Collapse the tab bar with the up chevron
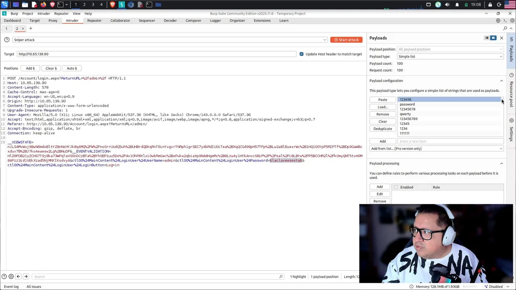This screenshot has height=290, width=516. pos(512,28)
